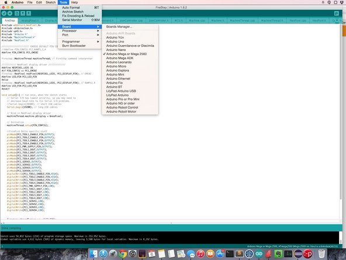Switch to the FireStep tab
This screenshot has width=346, height=260.
click(x=10, y=20)
